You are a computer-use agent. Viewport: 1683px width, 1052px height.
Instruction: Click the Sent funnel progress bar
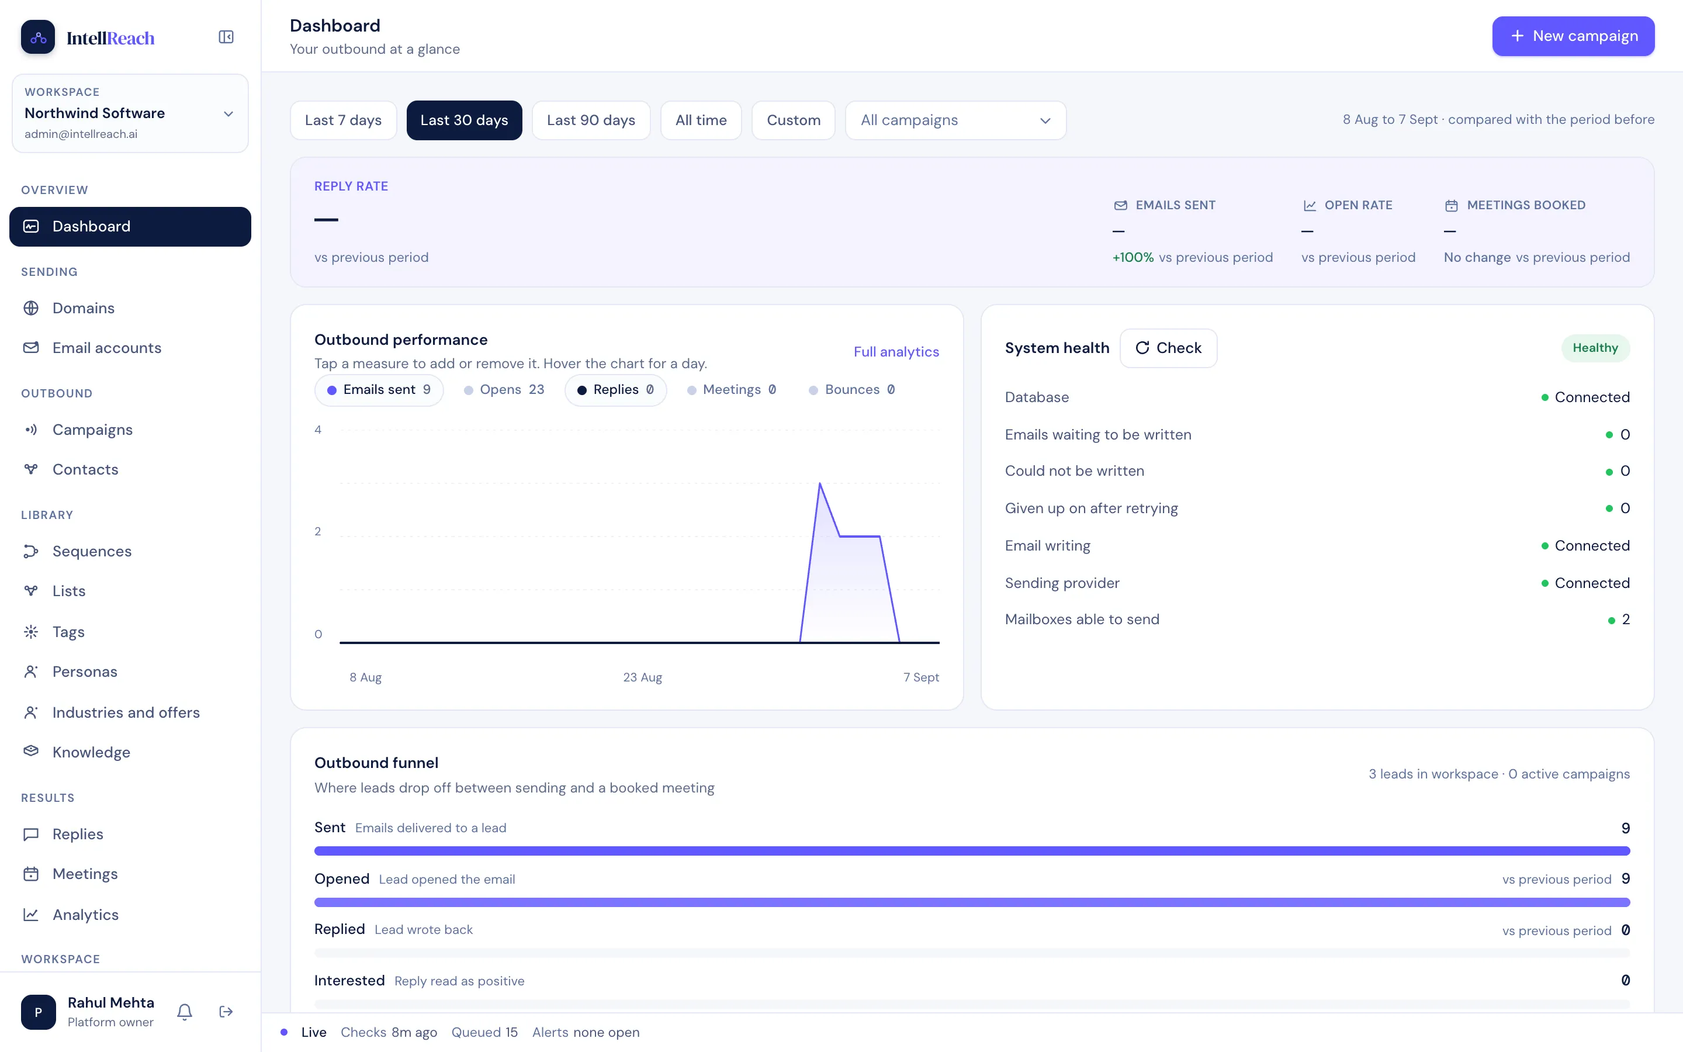[x=972, y=851]
